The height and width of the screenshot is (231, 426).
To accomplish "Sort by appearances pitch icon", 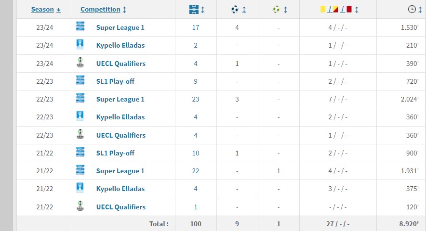I will pos(194,10).
